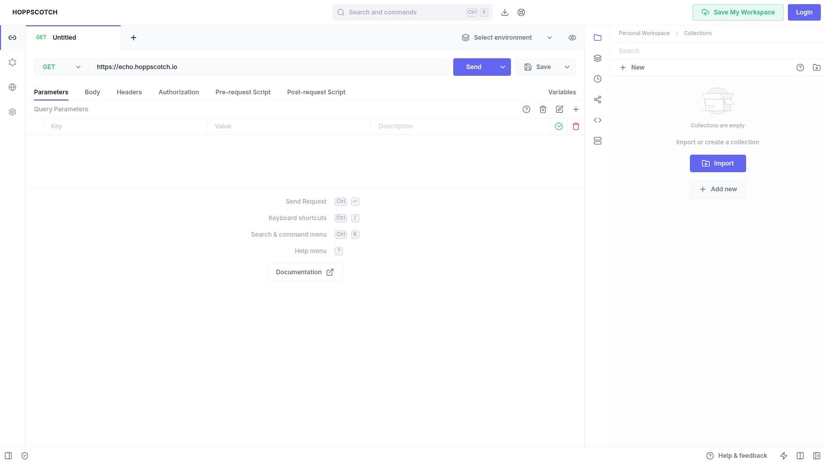Open the GET method dropdown
Image resolution: width=825 pixels, height=464 pixels.
[x=60, y=67]
